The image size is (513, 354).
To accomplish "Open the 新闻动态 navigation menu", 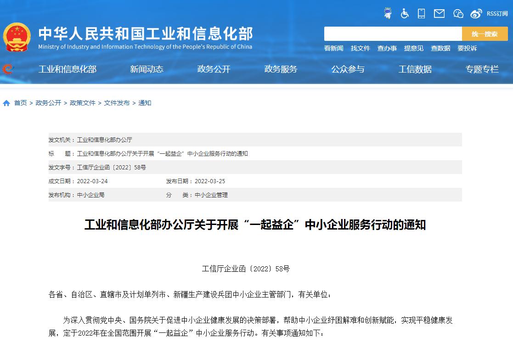I will pos(147,69).
